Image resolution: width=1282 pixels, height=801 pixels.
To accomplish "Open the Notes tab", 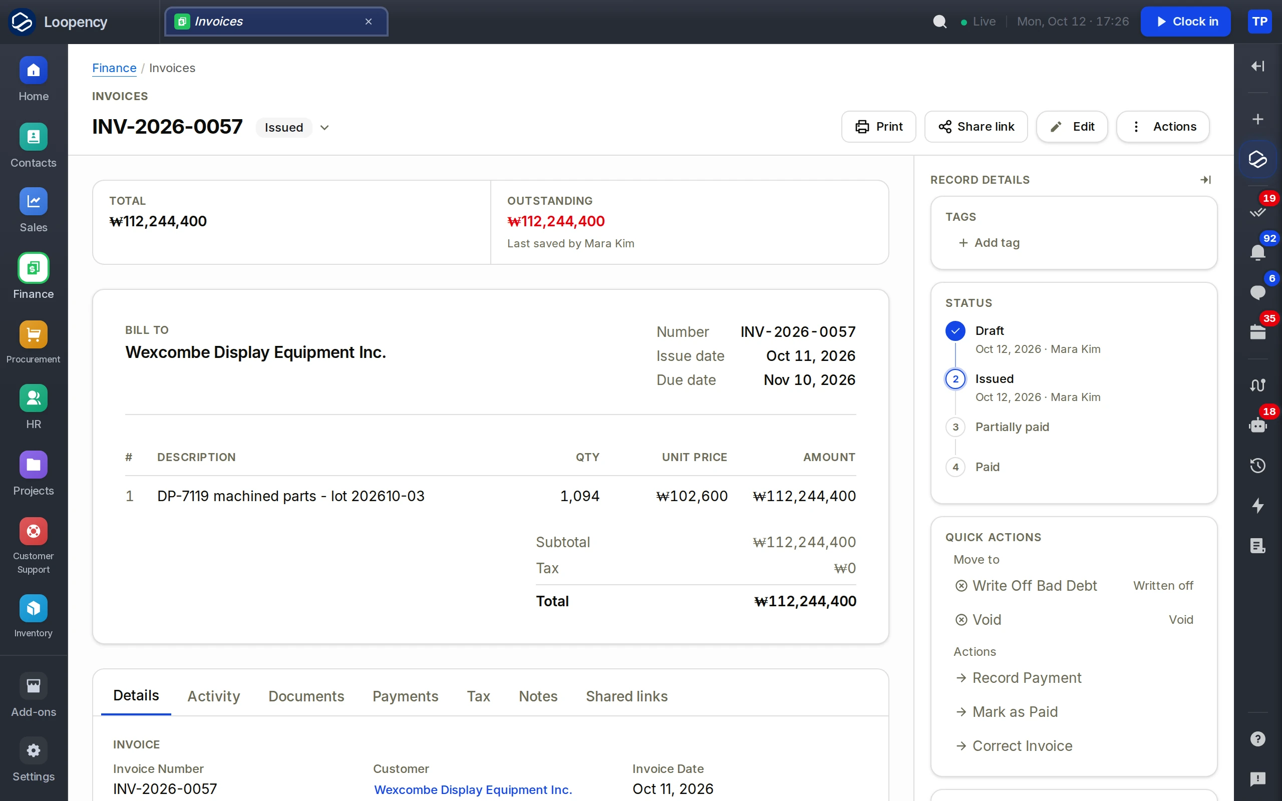I will point(538,696).
